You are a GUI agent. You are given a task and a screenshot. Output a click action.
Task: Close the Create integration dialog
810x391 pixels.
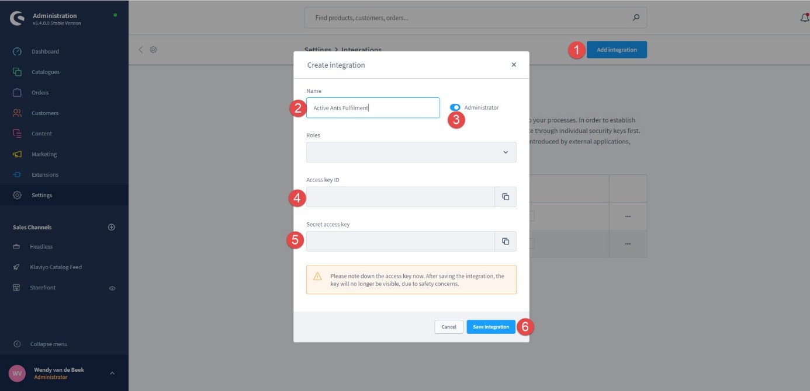point(514,65)
